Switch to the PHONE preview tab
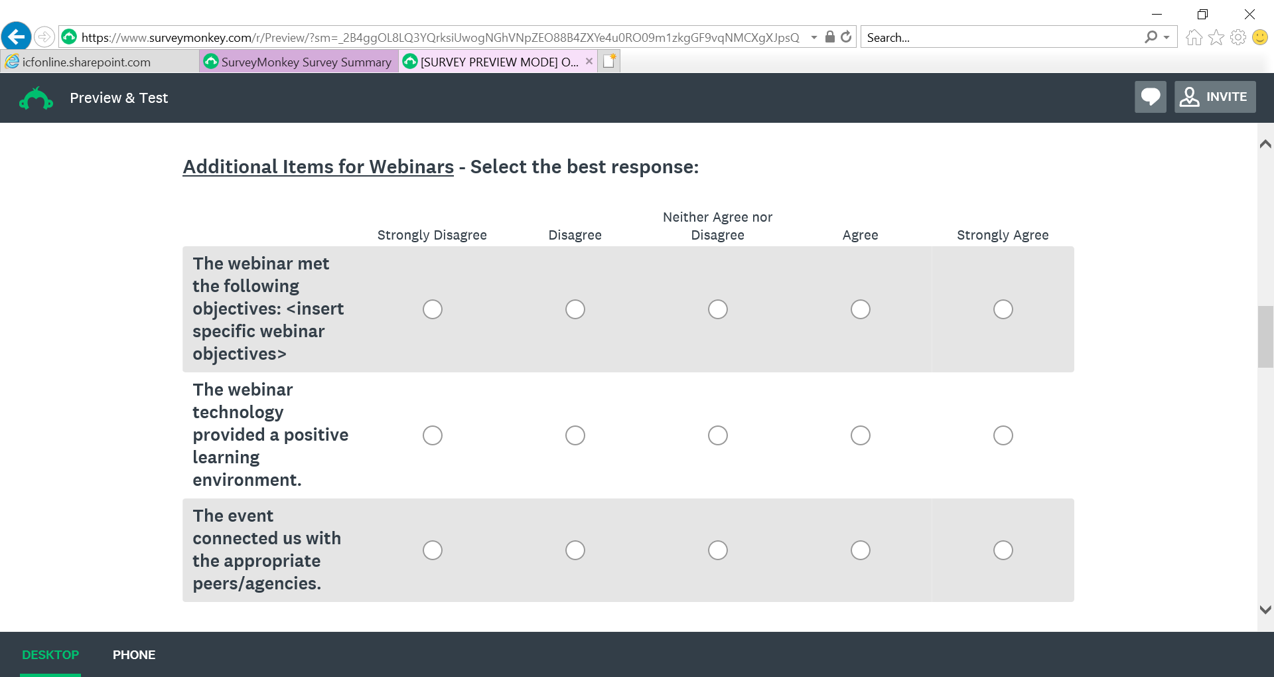1274x677 pixels. (134, 655)
